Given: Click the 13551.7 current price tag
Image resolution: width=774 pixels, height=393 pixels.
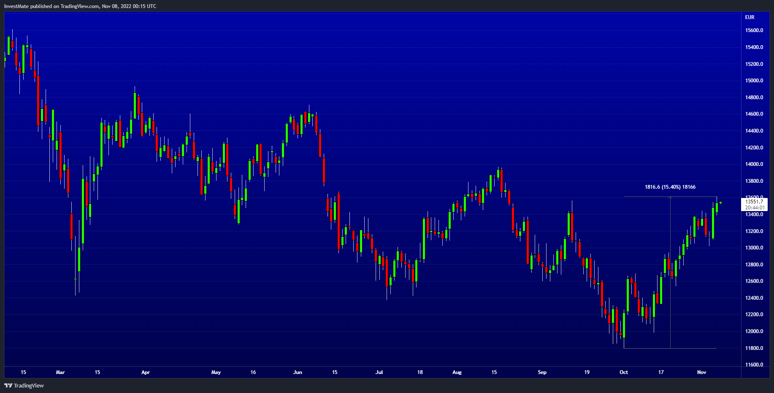Looking at the screenshot, I should (x=754, y=202).
